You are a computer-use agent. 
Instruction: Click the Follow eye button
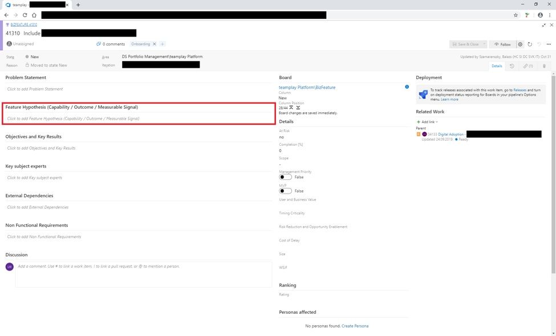[502, 44]
